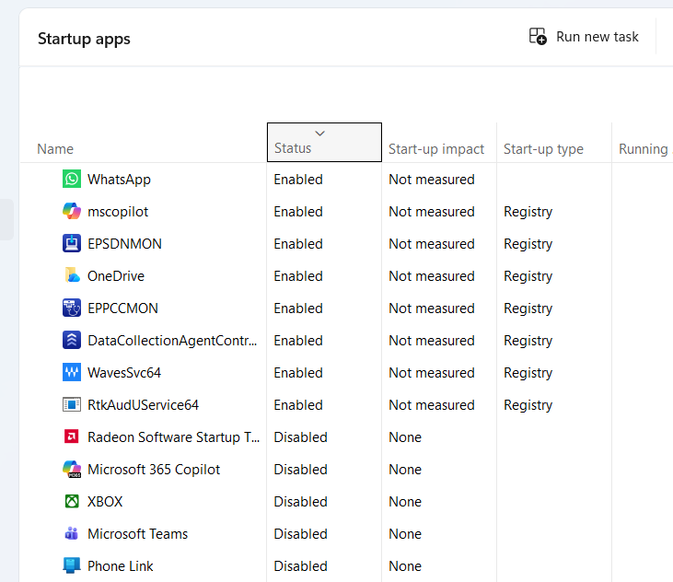
Task: Click the mscopilot icon
Action: (72, 211)
